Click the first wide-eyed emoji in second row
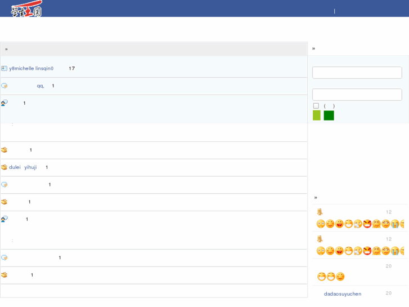The image size is (409, 307). (x=321, y=251)
